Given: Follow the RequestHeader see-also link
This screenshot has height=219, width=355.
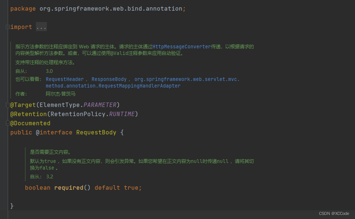Looking at the screenshot, I should (65, 79).
